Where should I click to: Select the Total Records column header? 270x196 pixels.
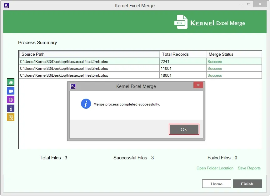(x=183, y=54)
